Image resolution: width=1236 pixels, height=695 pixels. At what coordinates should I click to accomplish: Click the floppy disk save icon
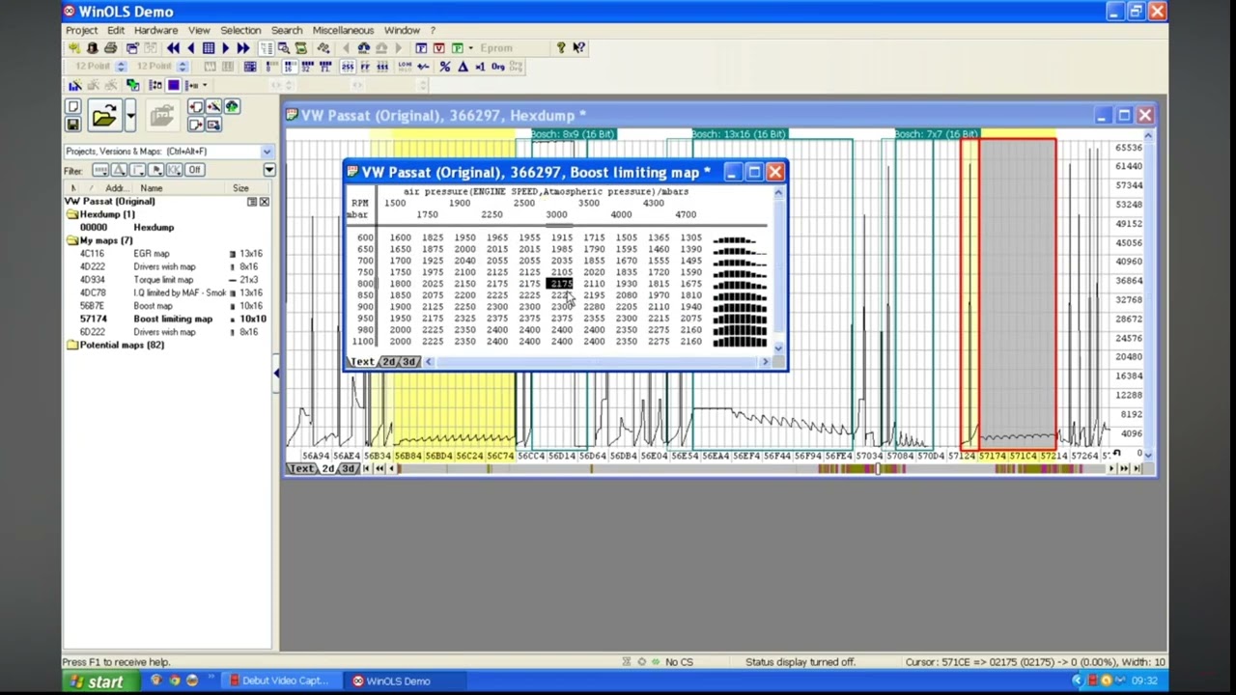click(72, 125)
